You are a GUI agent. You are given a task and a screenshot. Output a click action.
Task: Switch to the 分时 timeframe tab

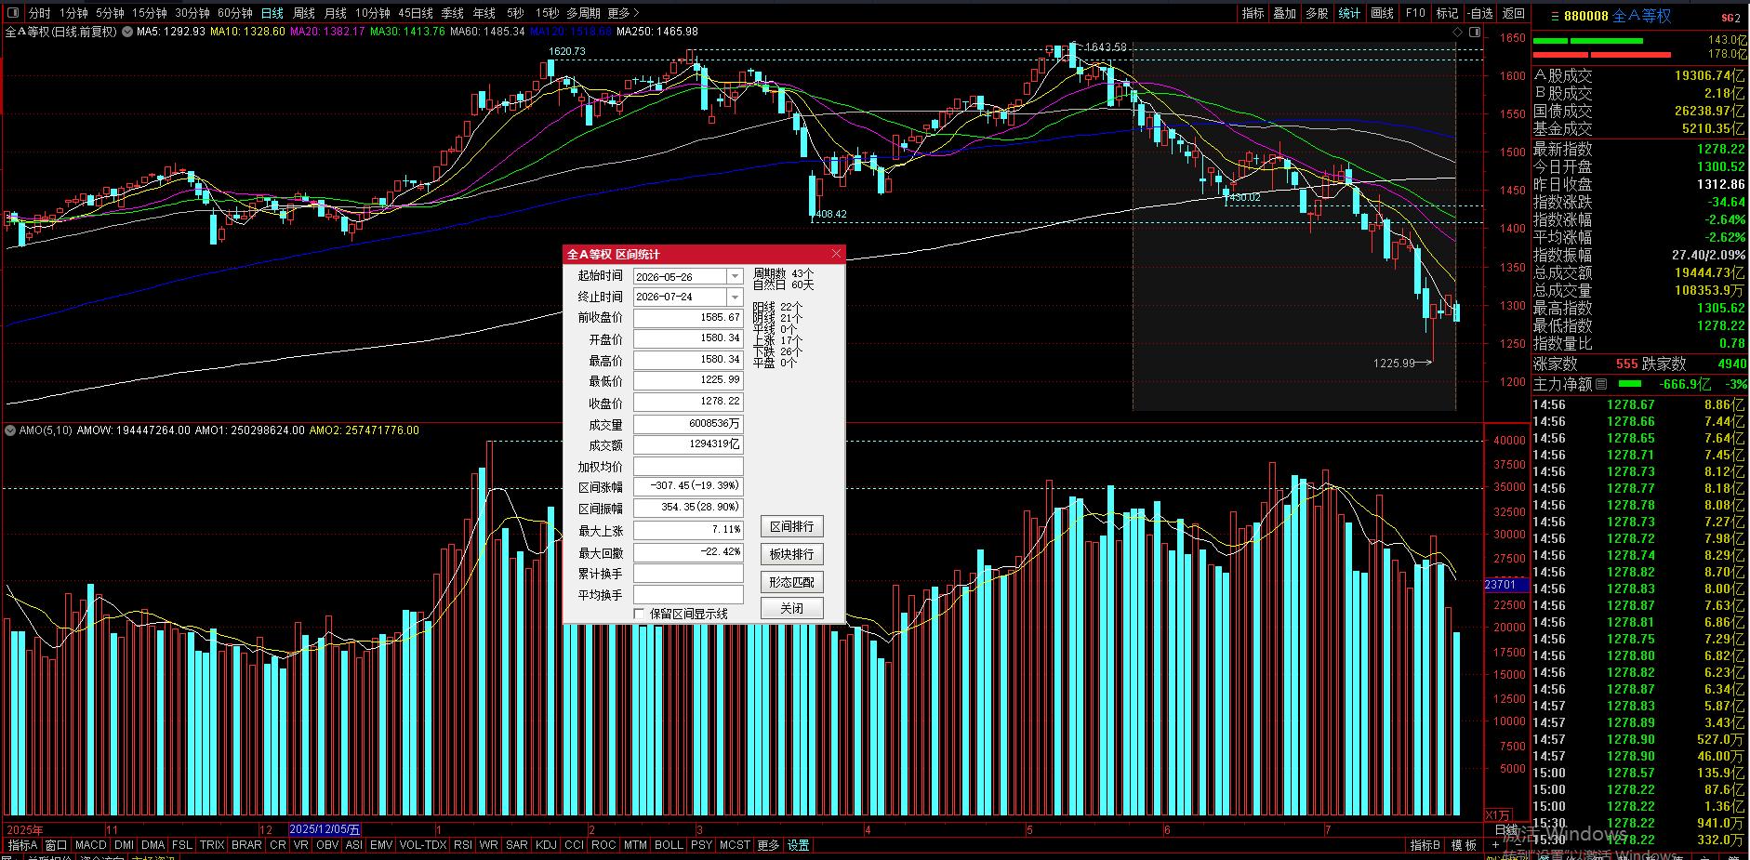[x=40, y=13]
